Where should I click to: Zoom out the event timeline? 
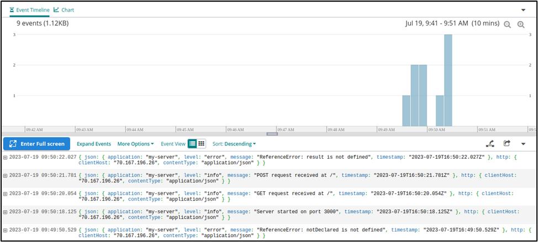(x=507, y=24)
